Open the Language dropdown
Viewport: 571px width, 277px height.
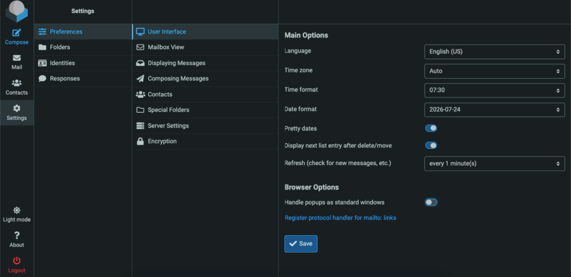(495, 52)
